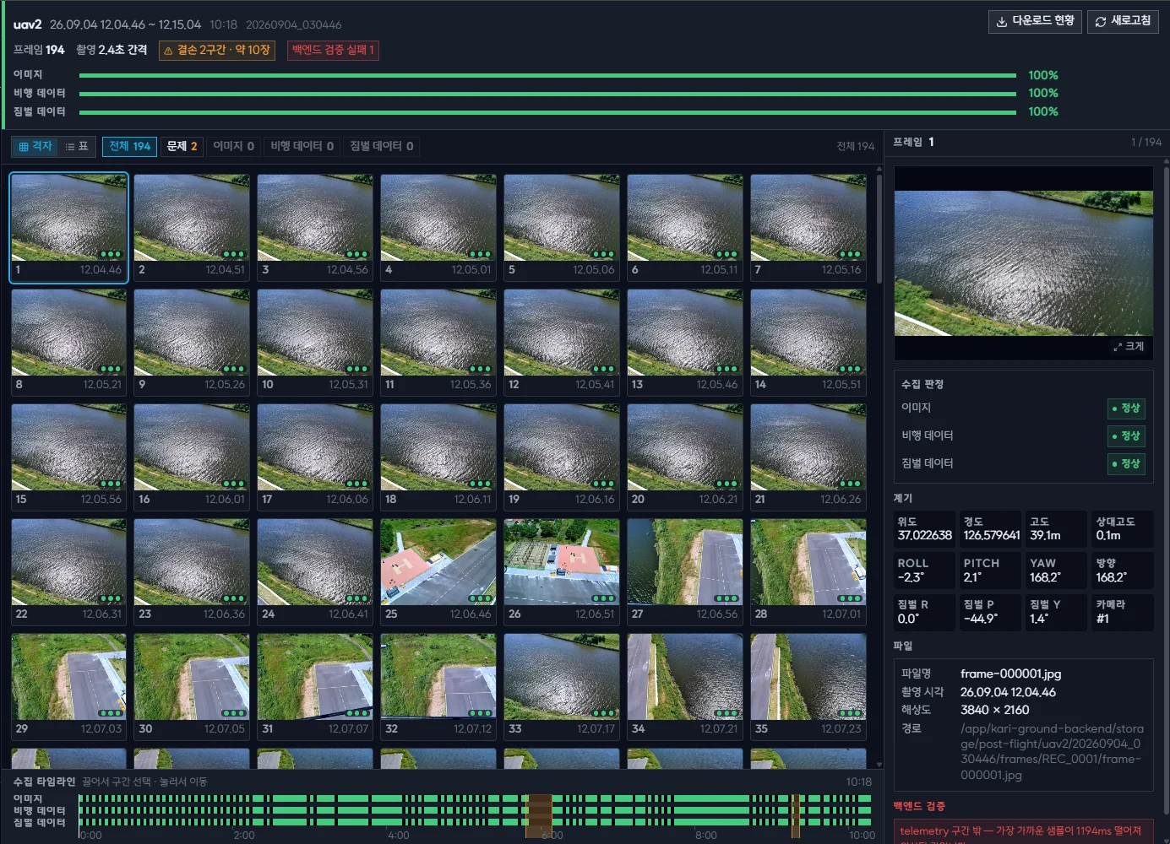Select frame 25 helipad thumbnail
This screenshot has width=1170, height=844.
[x=438, y=572]
